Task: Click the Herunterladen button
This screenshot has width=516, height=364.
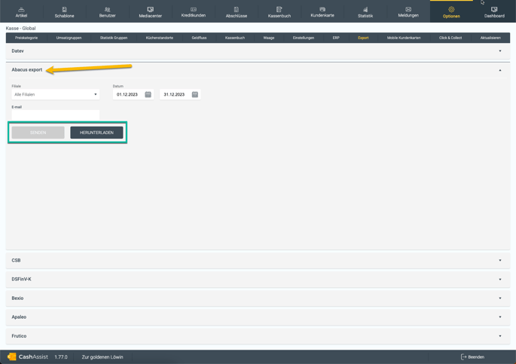Action: click(x=96, y=133)
